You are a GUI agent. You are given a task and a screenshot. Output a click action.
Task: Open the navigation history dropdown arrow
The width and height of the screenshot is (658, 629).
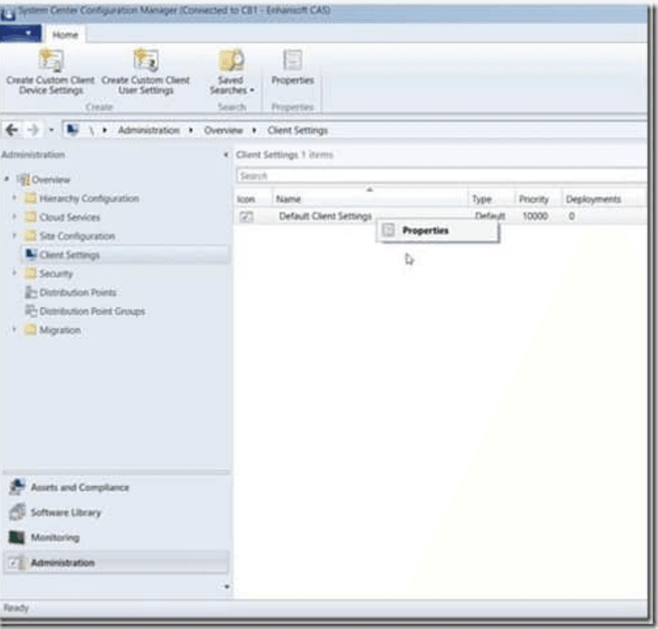click(x=51, y=130)
